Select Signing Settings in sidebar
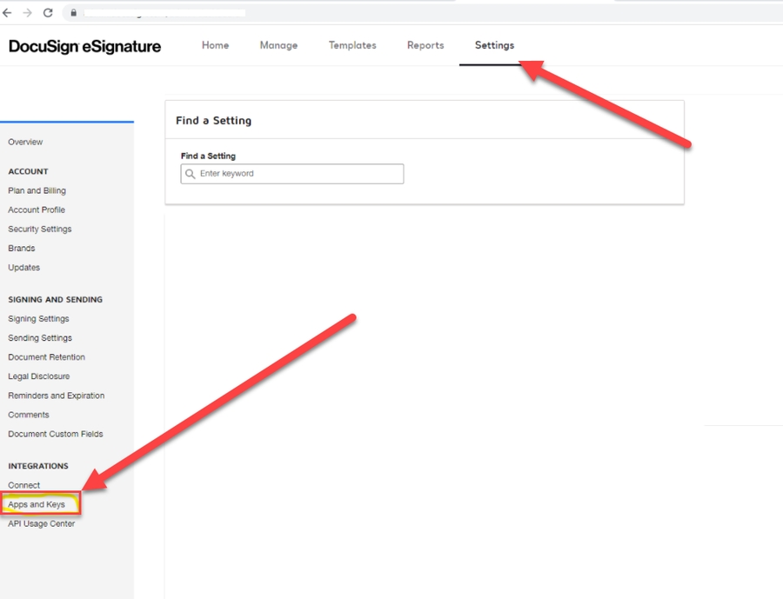This screenshot has height=599, width=783. click(x=38, y=319)
